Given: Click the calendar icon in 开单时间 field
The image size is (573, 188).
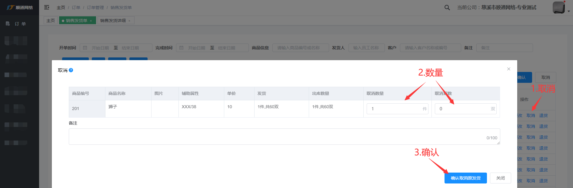Looking at the screenshot, I should [85, 48].
